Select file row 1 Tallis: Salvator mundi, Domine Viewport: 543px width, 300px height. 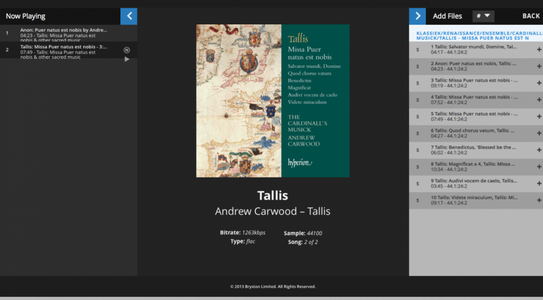coord(476,49)
